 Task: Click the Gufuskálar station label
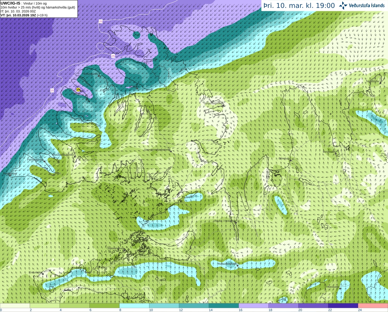point(35,272)
